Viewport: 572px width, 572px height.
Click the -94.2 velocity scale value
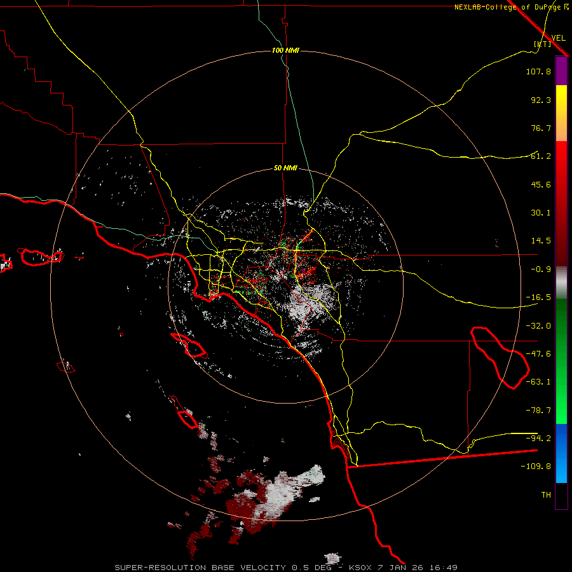(538, 439)
